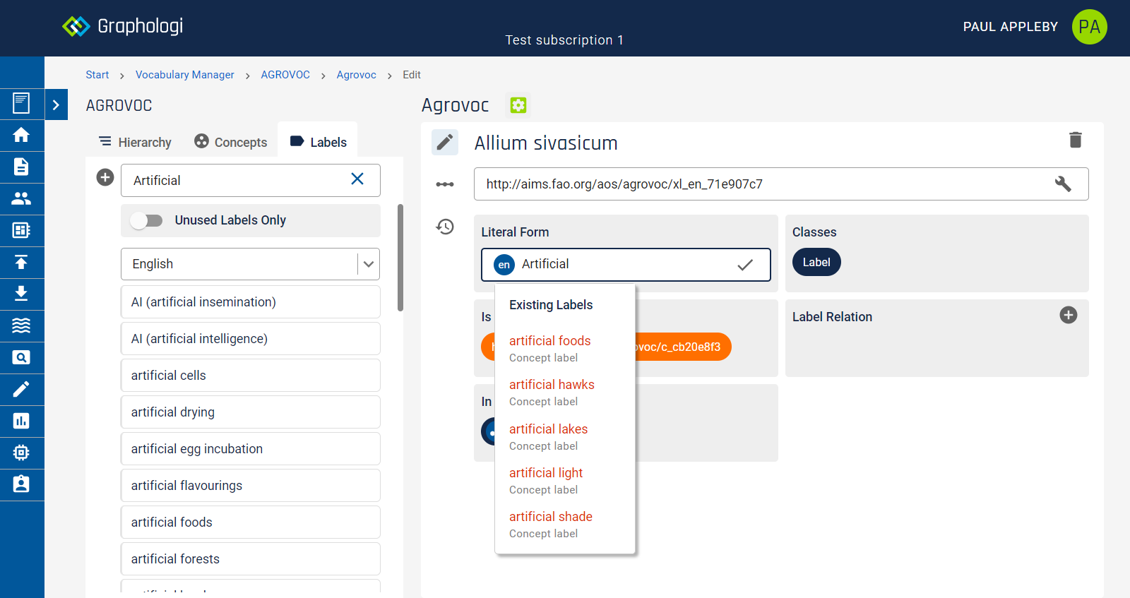Switch to the Hierarchy tab
The height and width of the screenshot is (598, 1130).
coord(135,142)
